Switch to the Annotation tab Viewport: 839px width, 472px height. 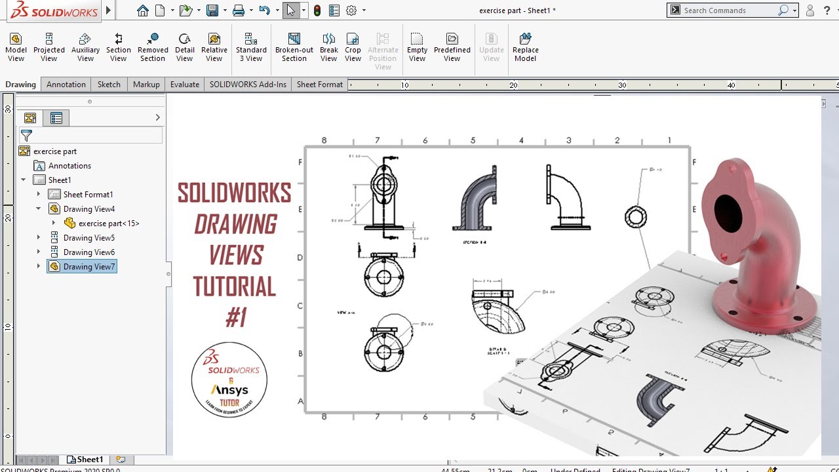66,84
